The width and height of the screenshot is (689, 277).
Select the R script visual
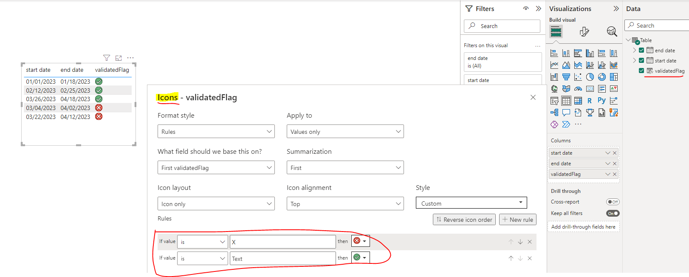click(590, 101)
